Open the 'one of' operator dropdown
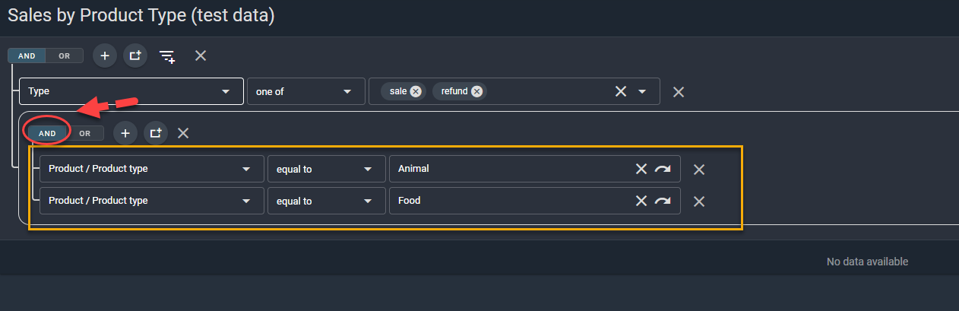This screenshot has width=959, height=311. point(304,91)
